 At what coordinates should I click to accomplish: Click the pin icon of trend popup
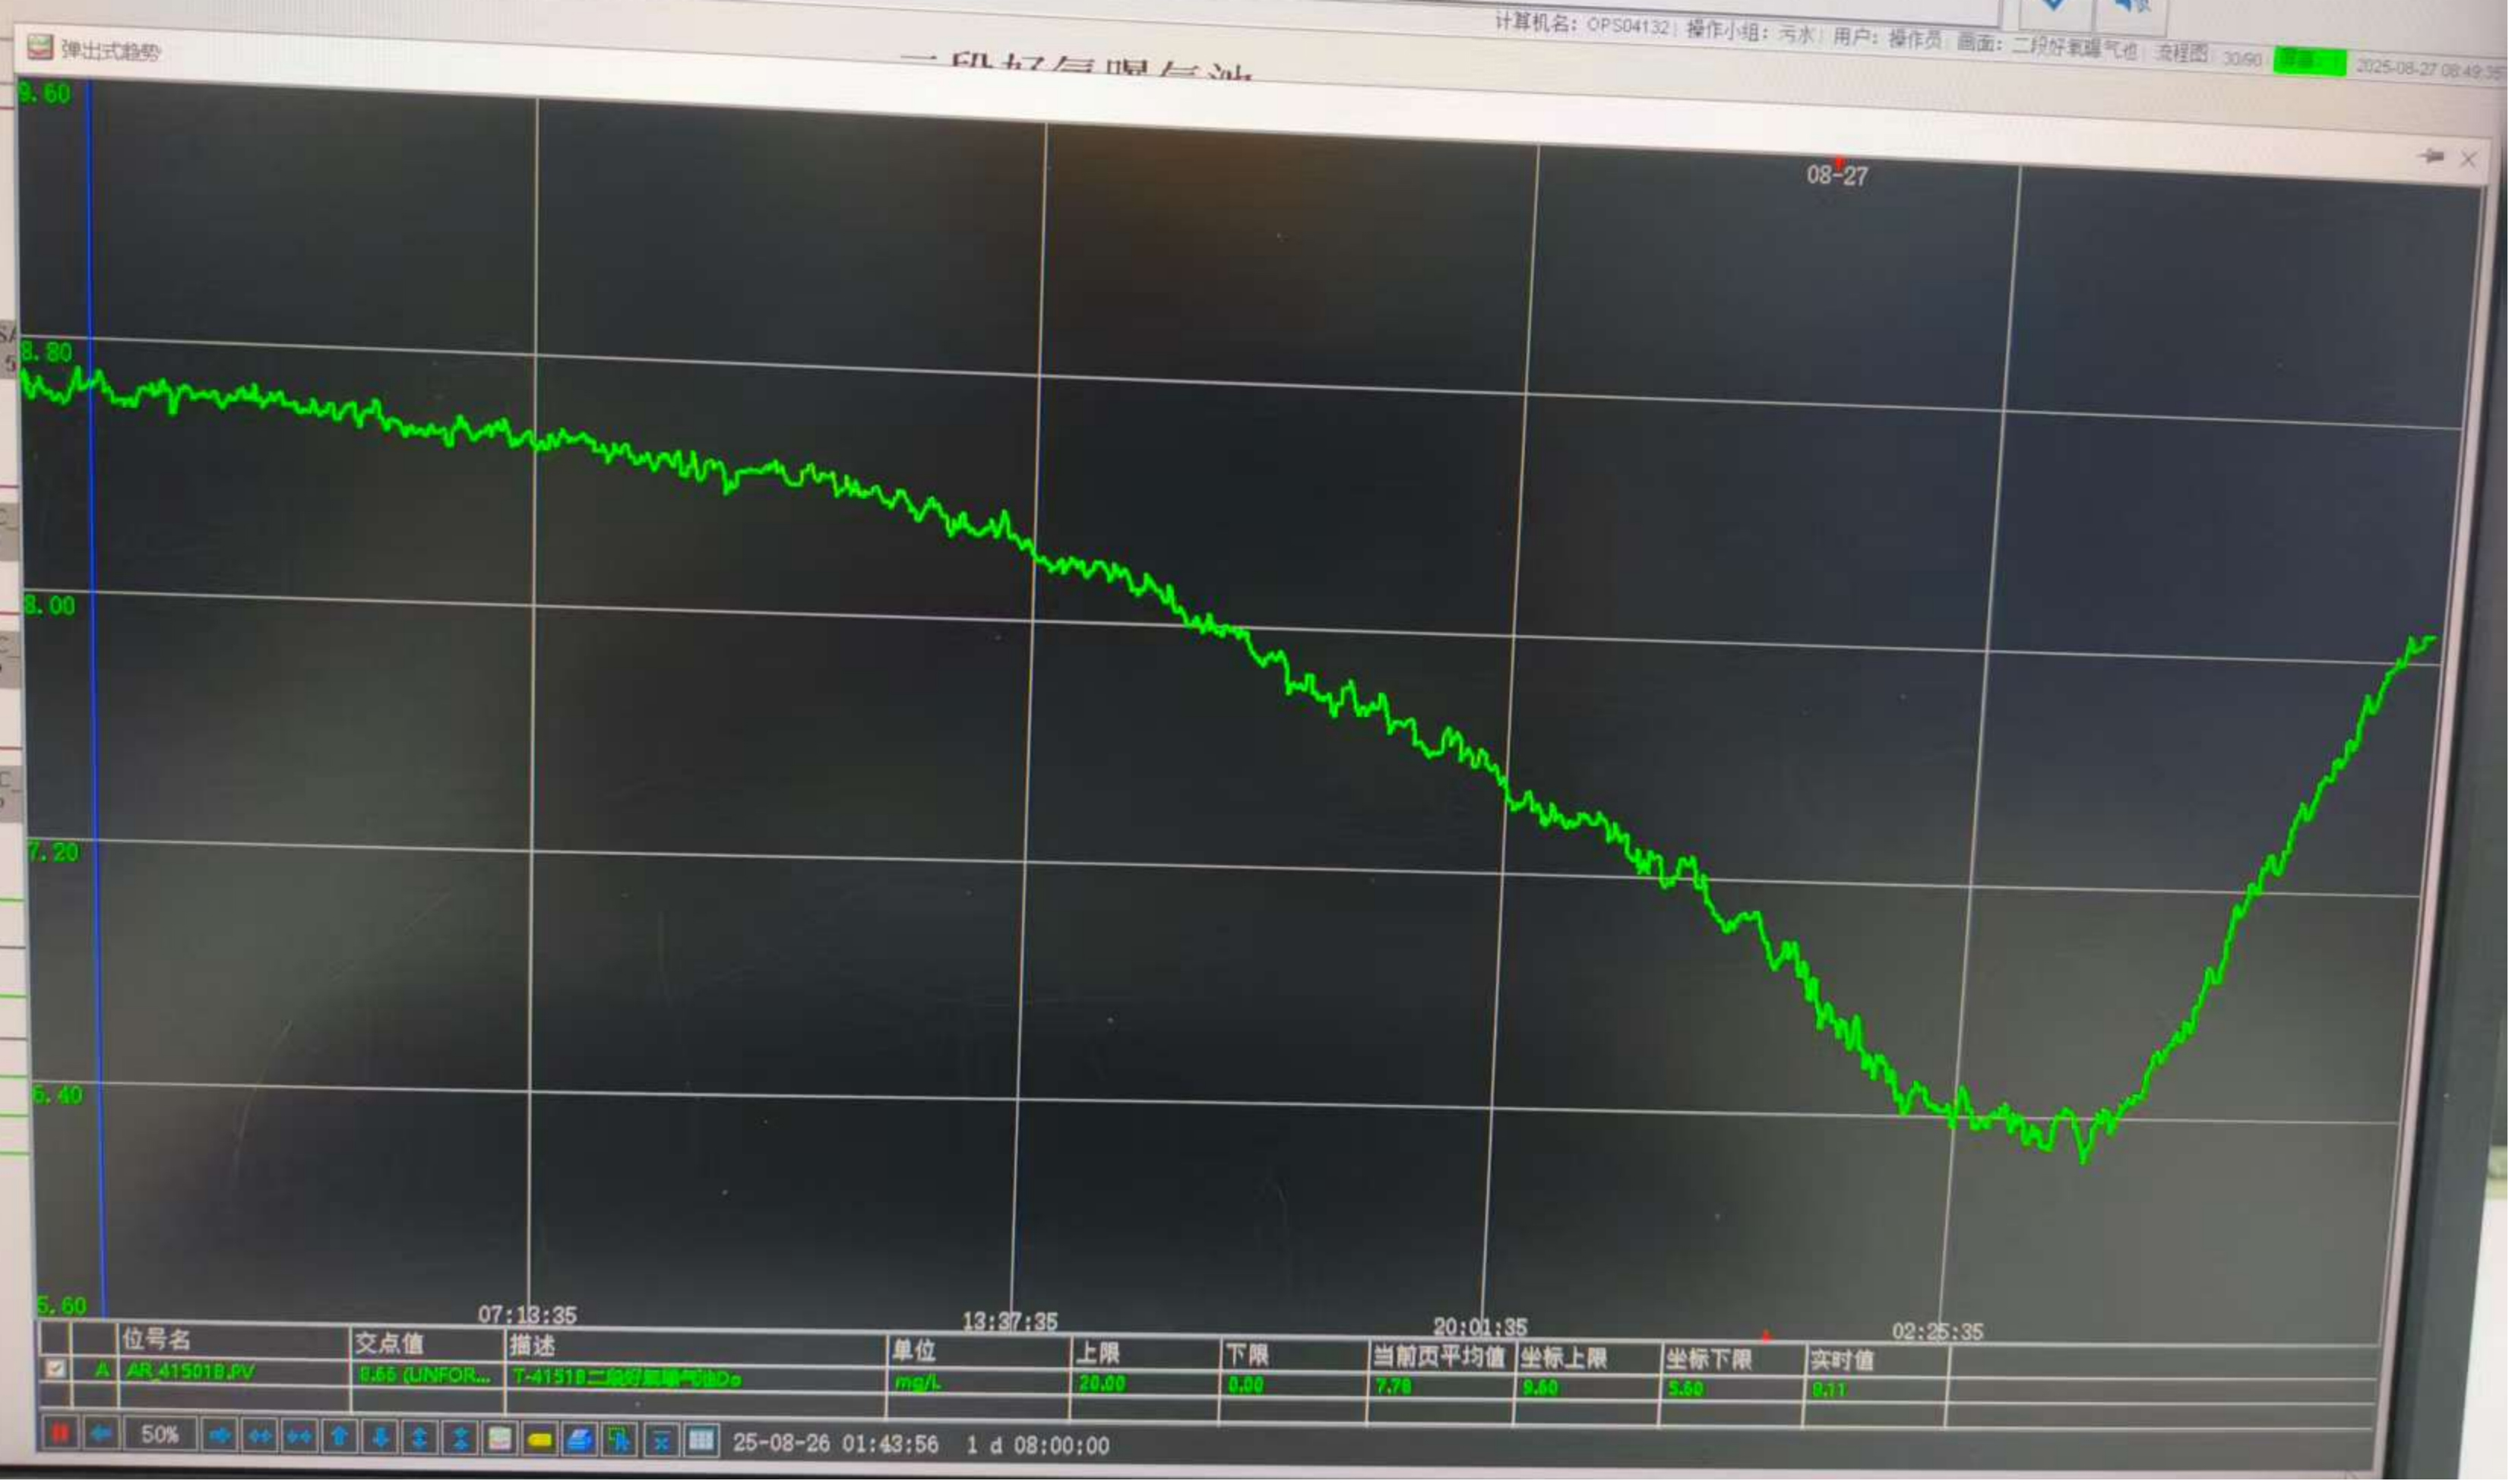tap(2431, 156)
